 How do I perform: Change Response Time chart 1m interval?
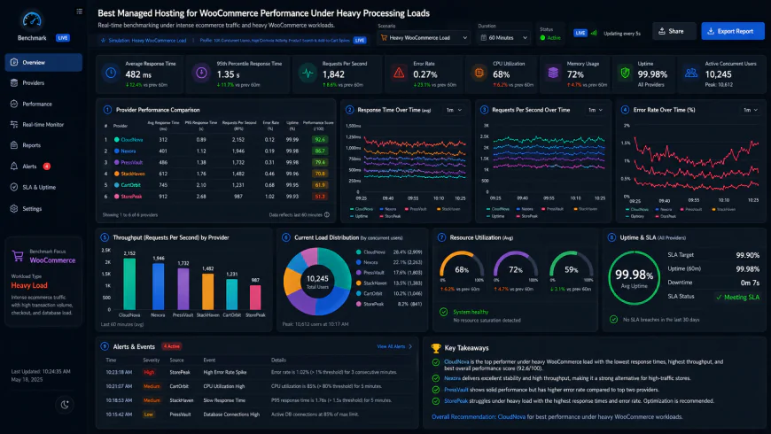454,110
